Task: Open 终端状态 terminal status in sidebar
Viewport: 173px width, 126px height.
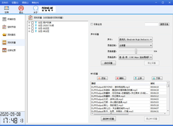Action: (x=9, y=19)
